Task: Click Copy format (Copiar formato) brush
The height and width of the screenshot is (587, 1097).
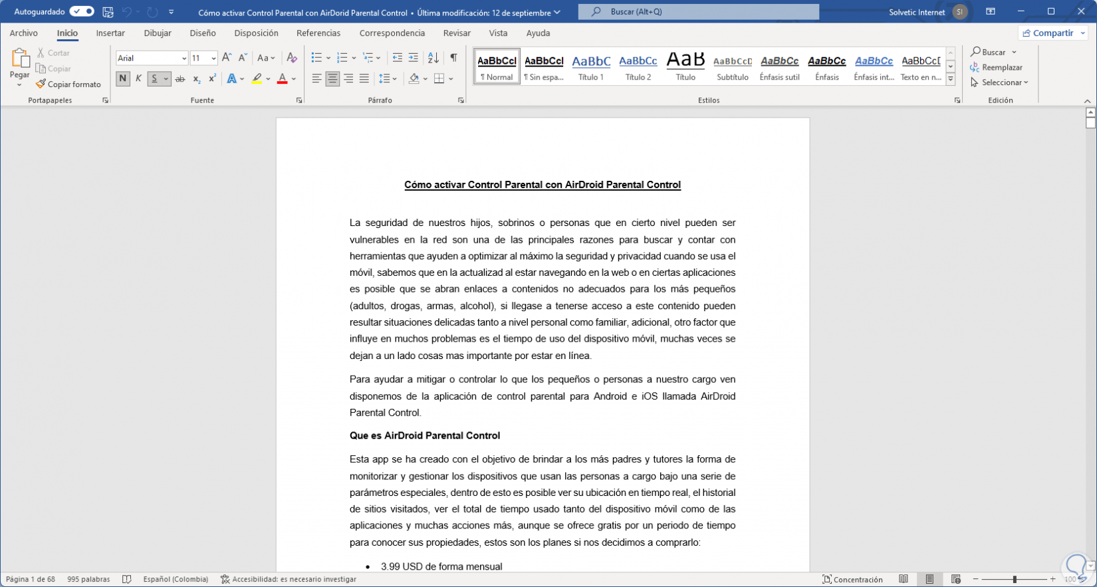Action: tap(68, 84)
